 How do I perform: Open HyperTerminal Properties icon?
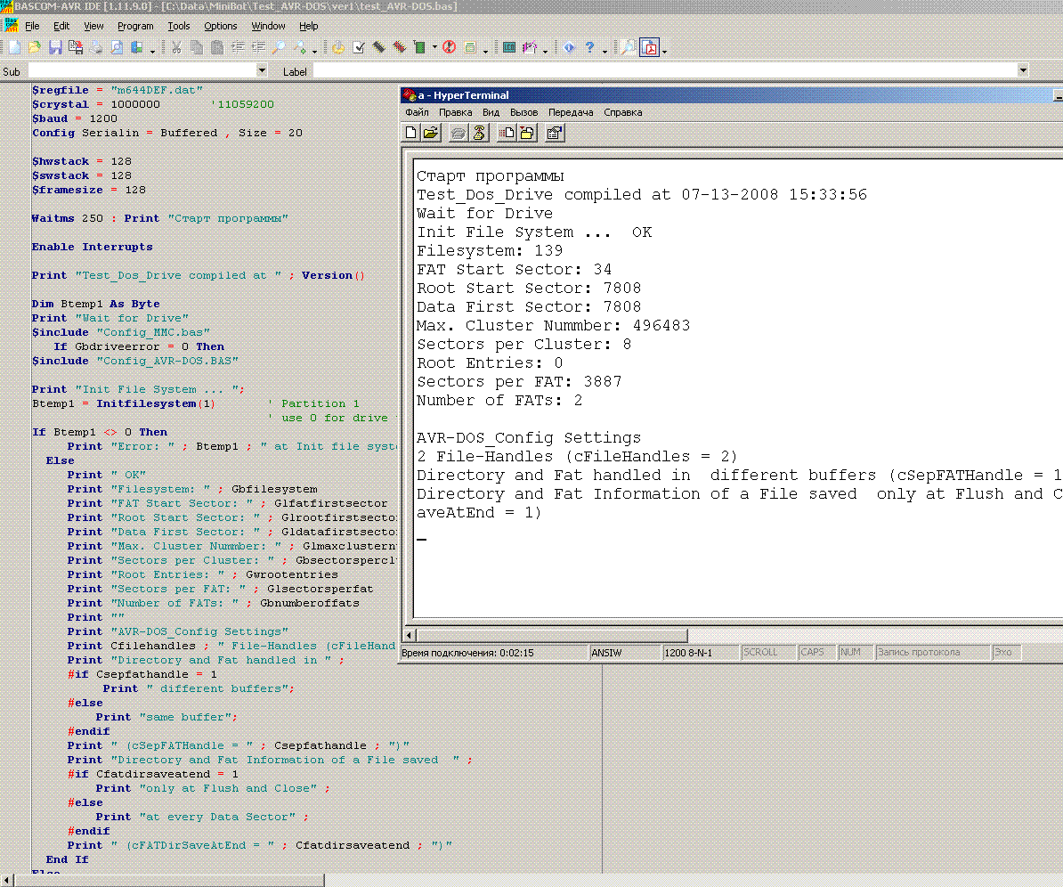click(554, 133)
